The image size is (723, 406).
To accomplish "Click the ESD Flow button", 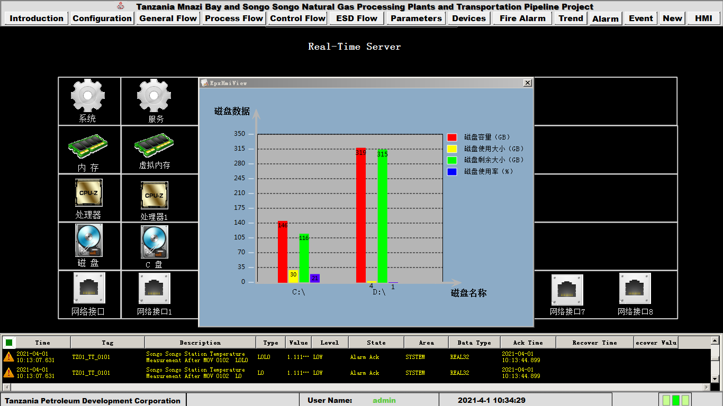I will click(x=357, y=19).
